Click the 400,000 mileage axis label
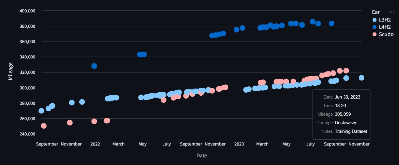The image size is (399, 165). 27,11
